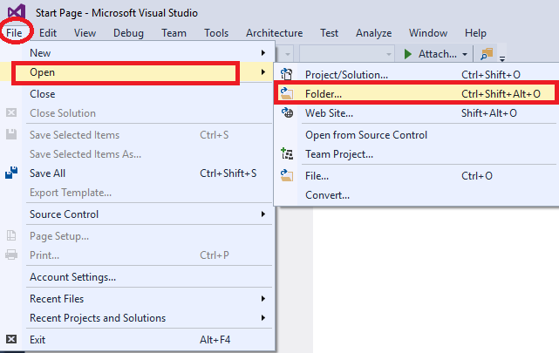Click the Save All disk icon
The height and width of the screenshot is (353, 559).
click(11, 173)
